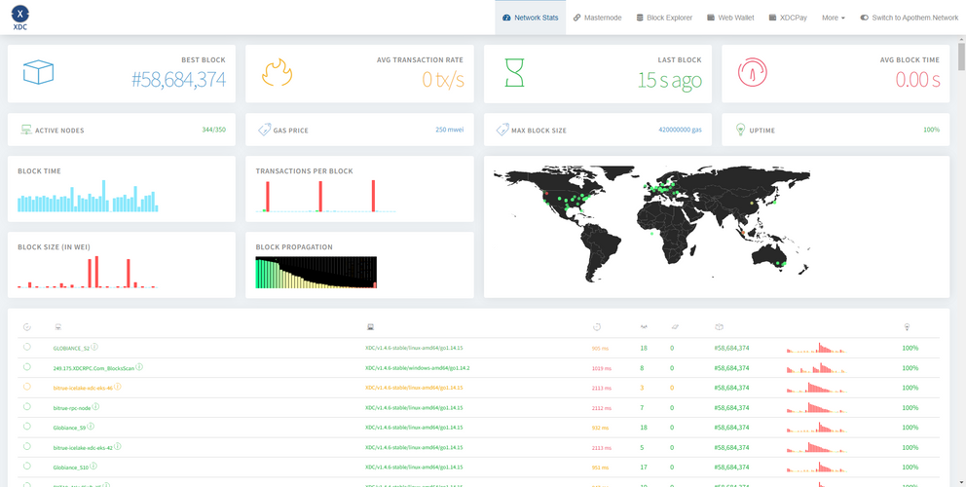966x487 pixels.
Task: Show info for 249.175.XDCRPC.Com_BlocksScan node
Action: click(139, 367)
